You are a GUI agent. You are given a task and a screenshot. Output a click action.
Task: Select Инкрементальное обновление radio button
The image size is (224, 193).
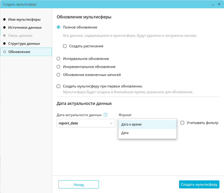[x=59, y=67]
